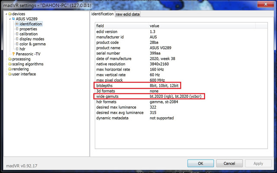Click the processing folder icon
The width and height of the screenshot is (277, 173).
(10, 59)
